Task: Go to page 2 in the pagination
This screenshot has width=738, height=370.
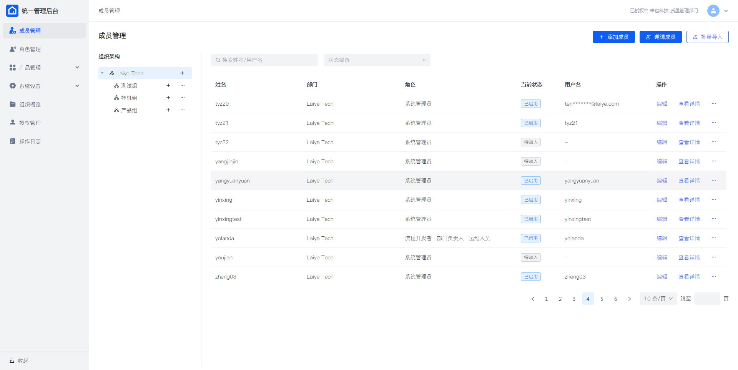Action: 560,299
